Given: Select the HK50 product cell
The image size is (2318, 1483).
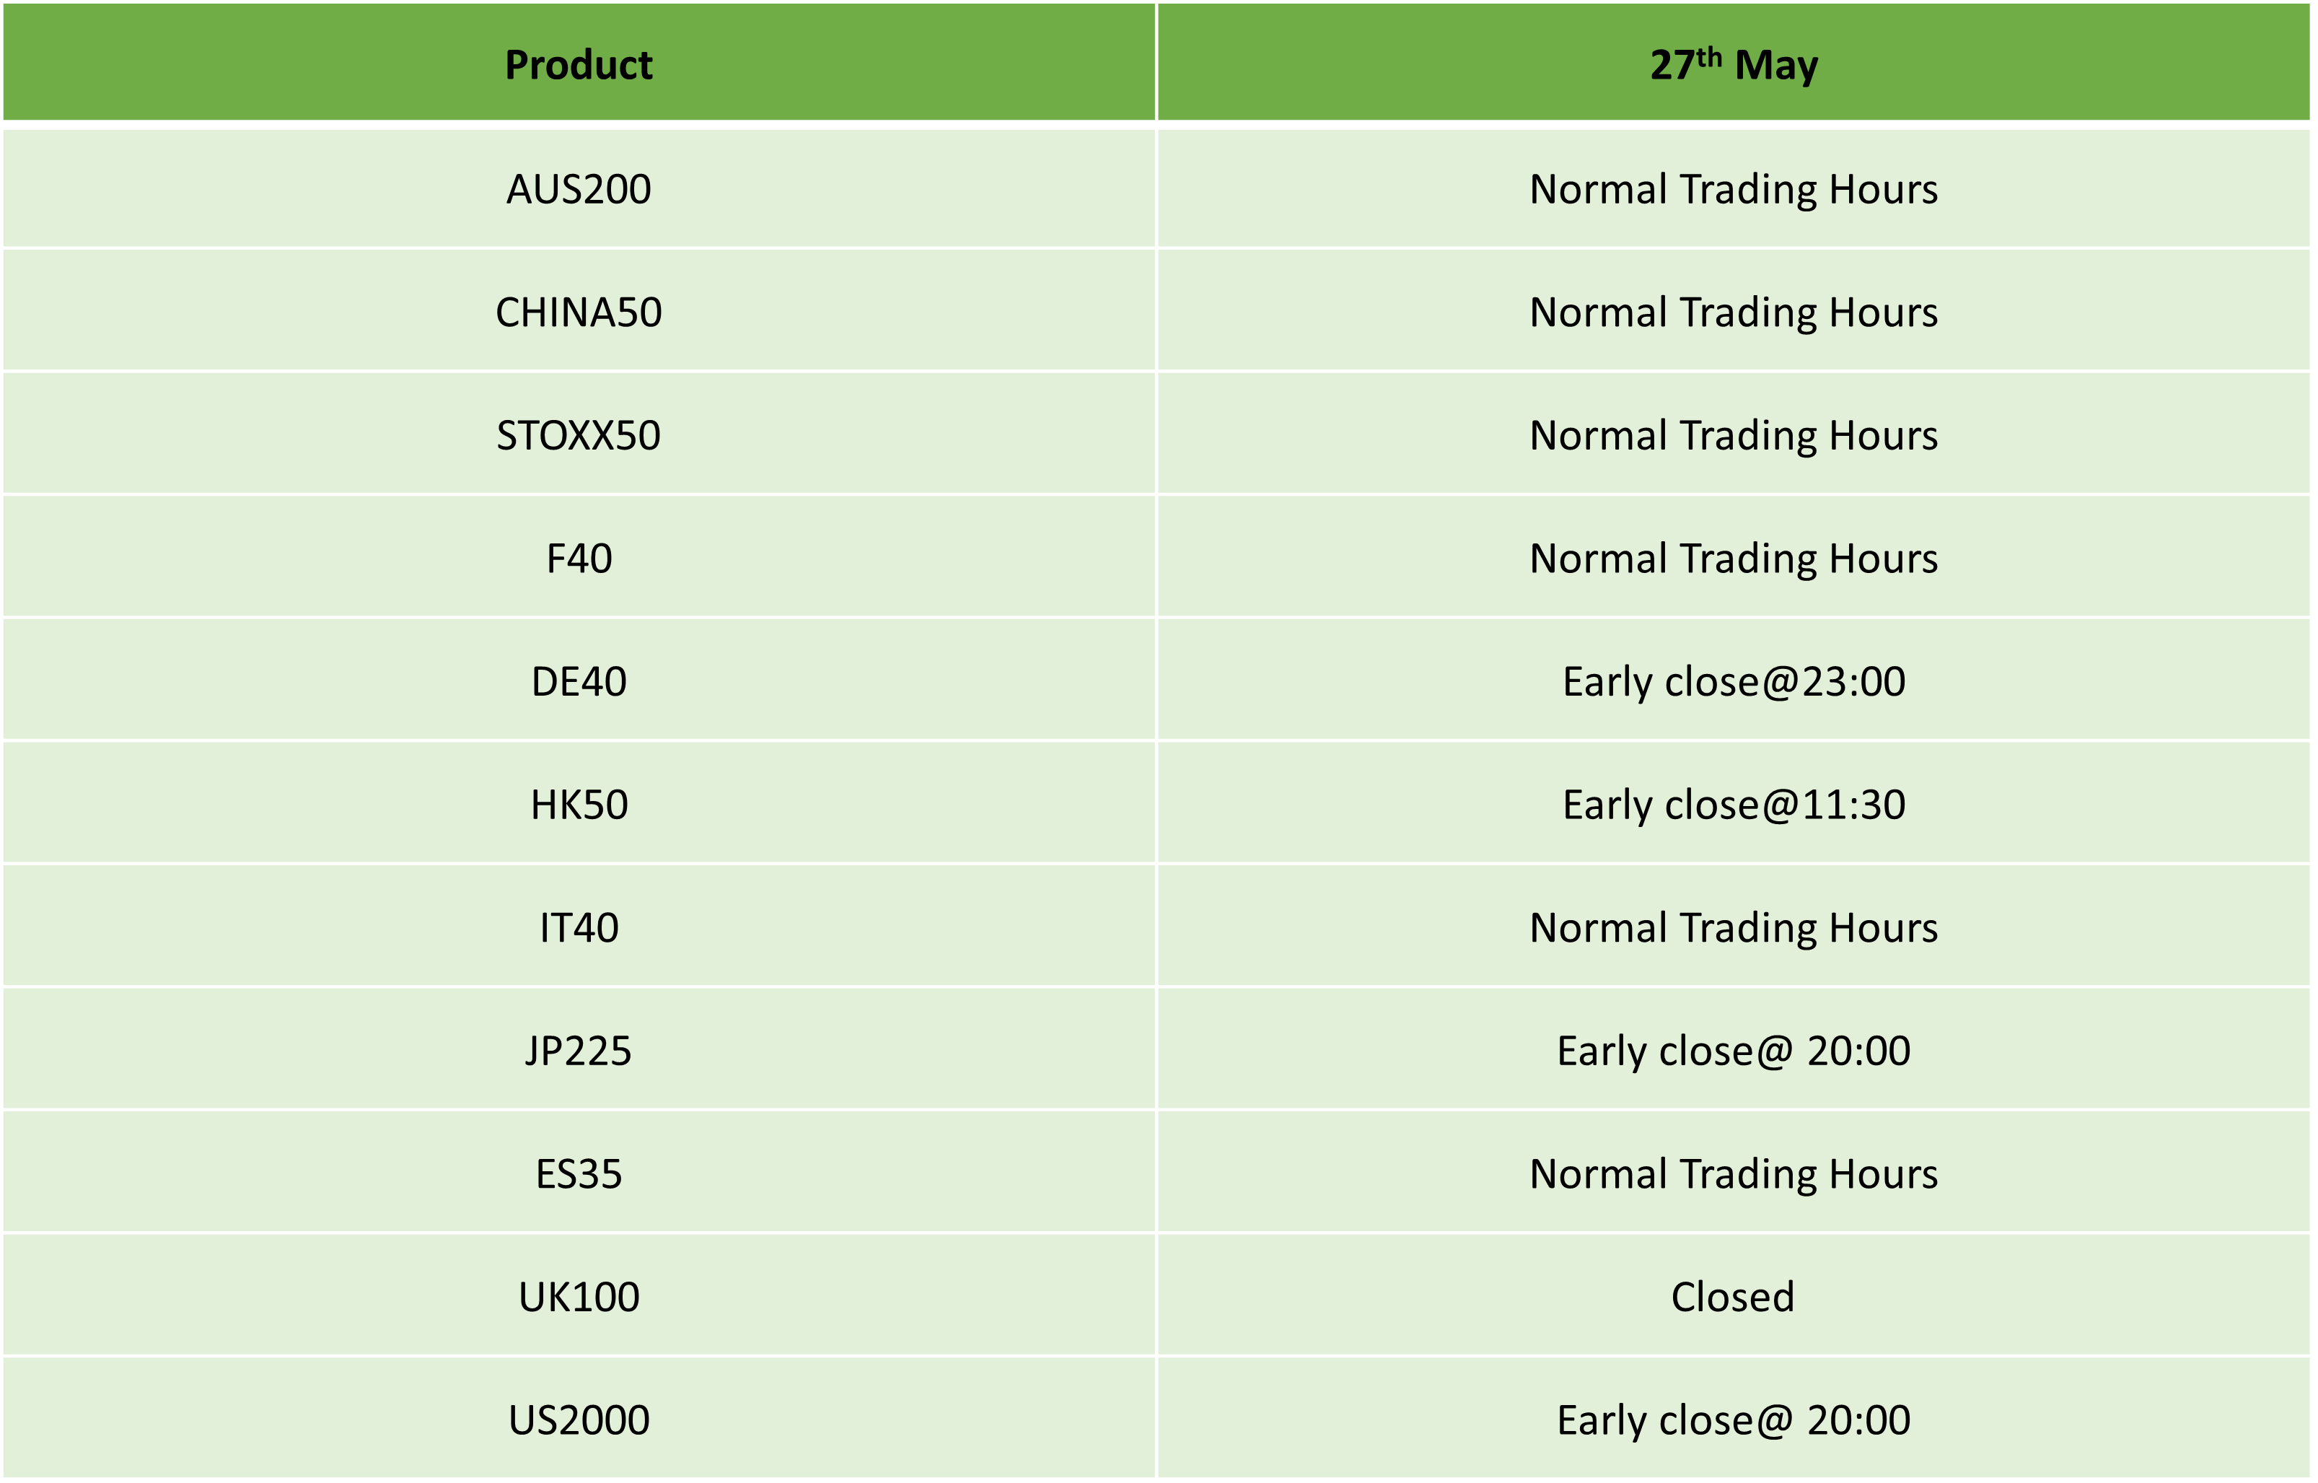Looking at the screenshot, I should (579, 804).
